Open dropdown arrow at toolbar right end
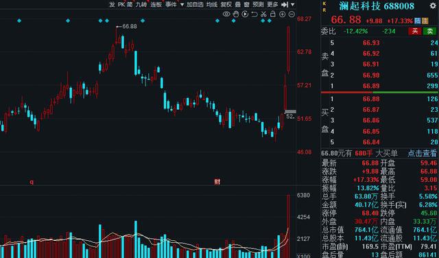 click(x=293, y=5)
